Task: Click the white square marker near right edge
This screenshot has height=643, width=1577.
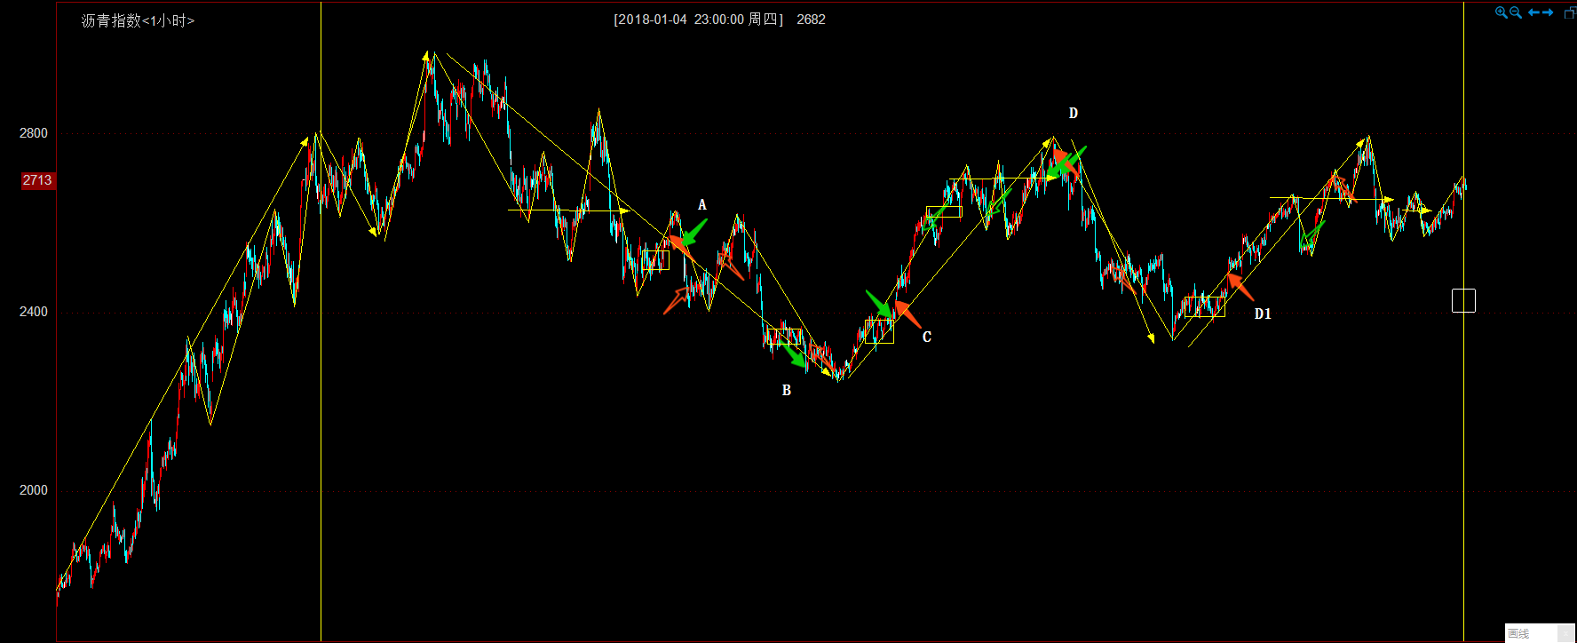Action: pyautogui.click(x=1463, y=300)
